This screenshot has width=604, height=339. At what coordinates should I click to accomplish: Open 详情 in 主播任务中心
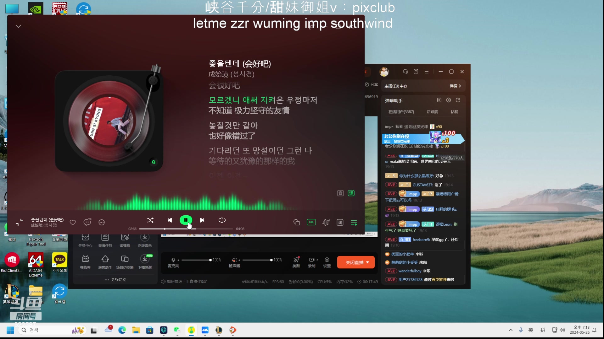455,86
